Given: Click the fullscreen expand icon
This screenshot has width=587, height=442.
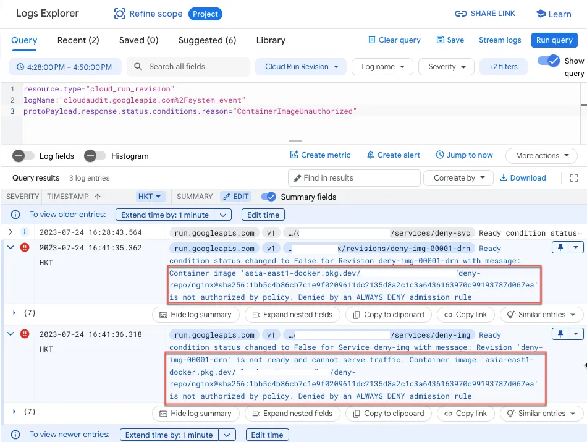Looking at the screenshot, I should tap(573, 178).
